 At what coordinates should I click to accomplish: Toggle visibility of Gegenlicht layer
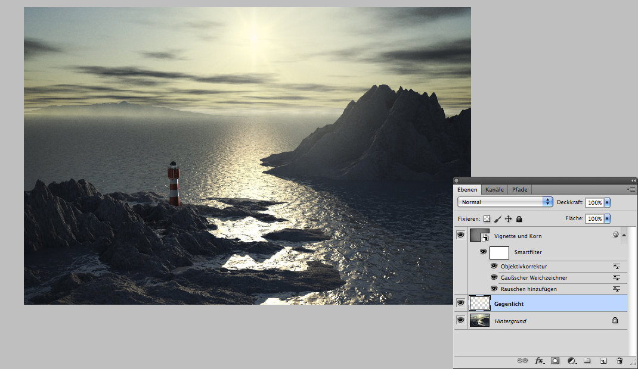click(461, 303)
